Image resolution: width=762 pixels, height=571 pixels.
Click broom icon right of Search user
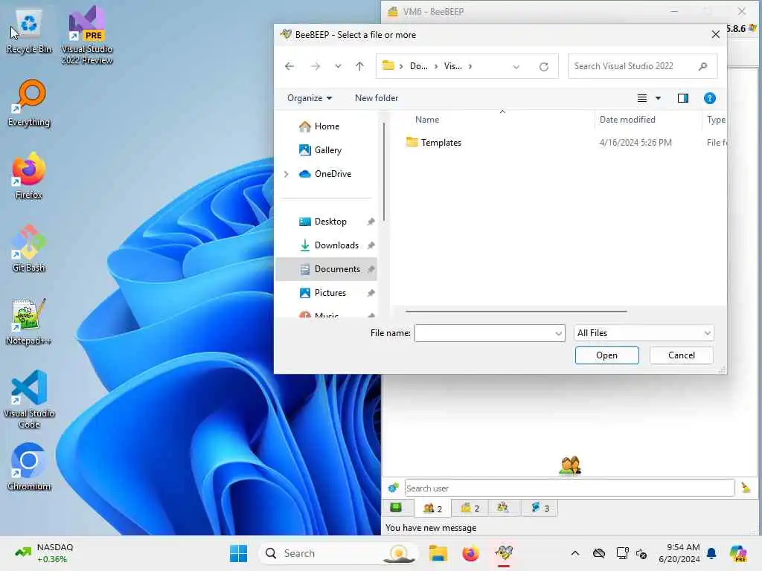coord(746,488)
